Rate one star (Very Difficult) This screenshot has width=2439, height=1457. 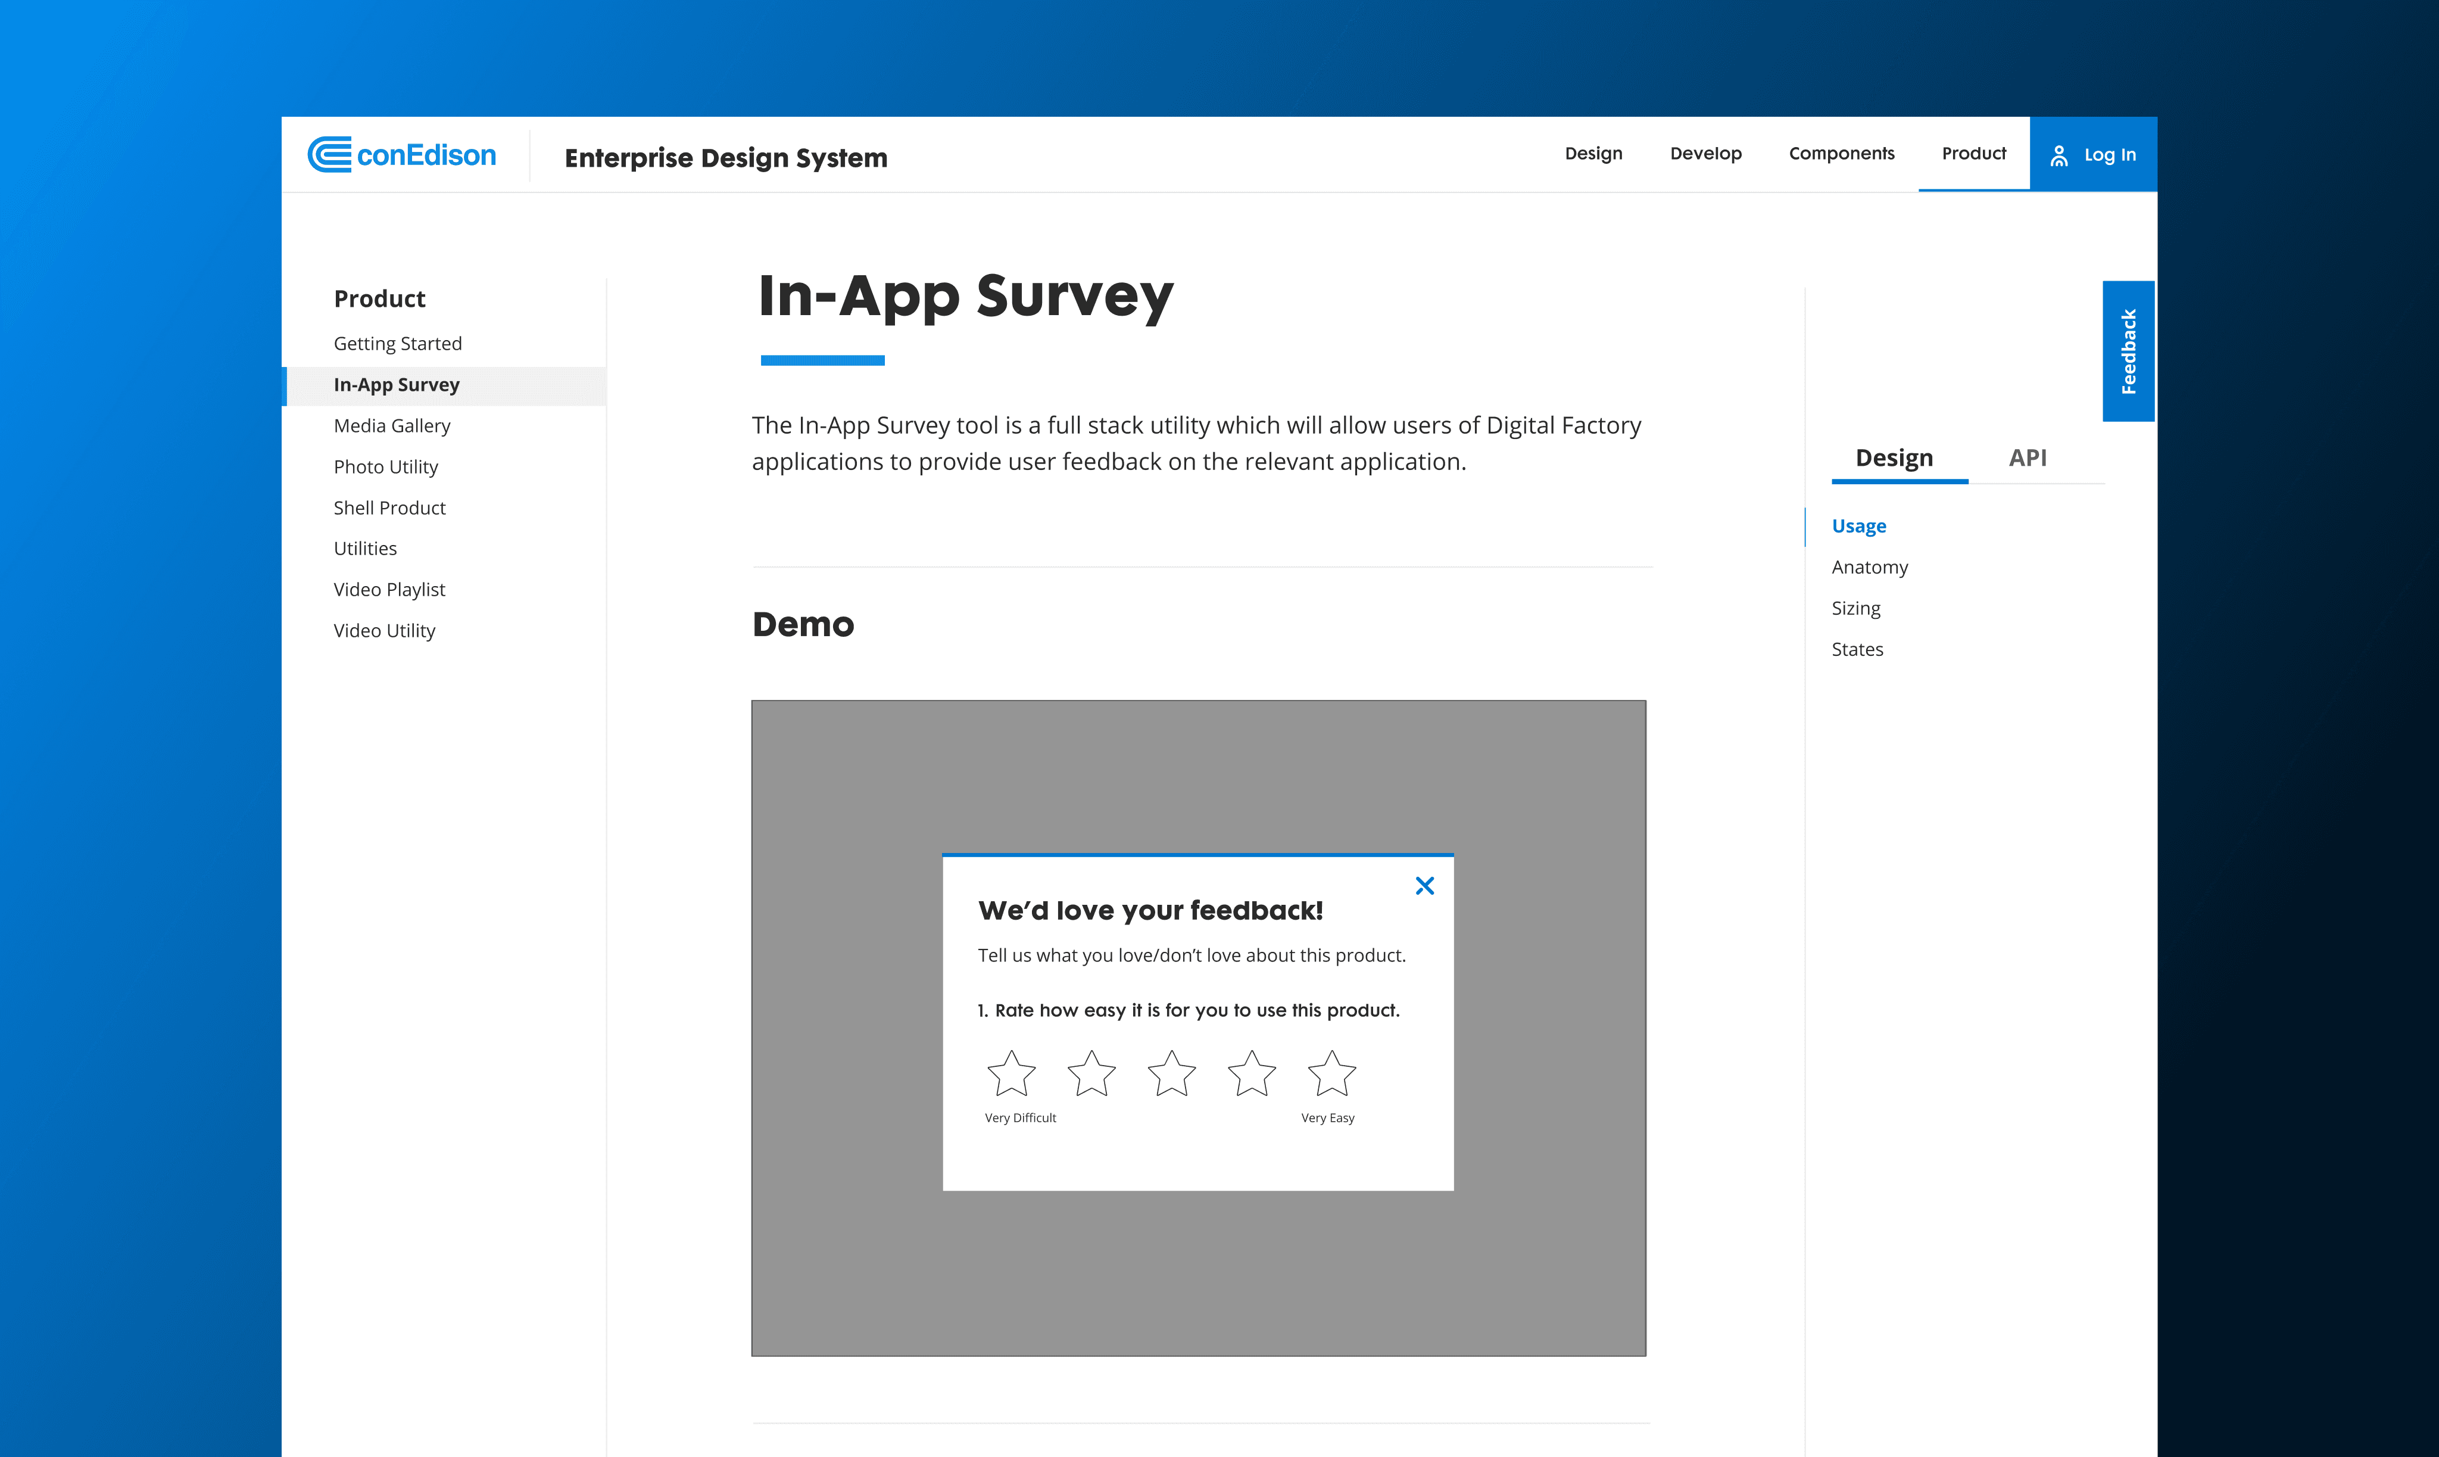pos(1011,1073)
